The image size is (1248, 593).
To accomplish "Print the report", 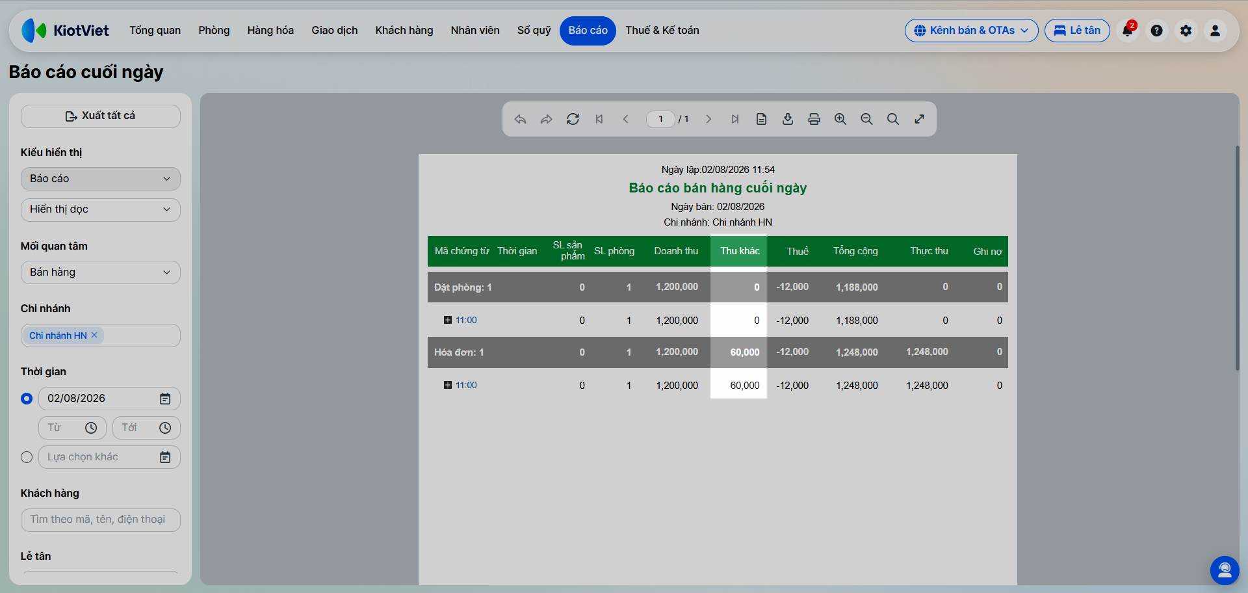I will click(814, 119).
